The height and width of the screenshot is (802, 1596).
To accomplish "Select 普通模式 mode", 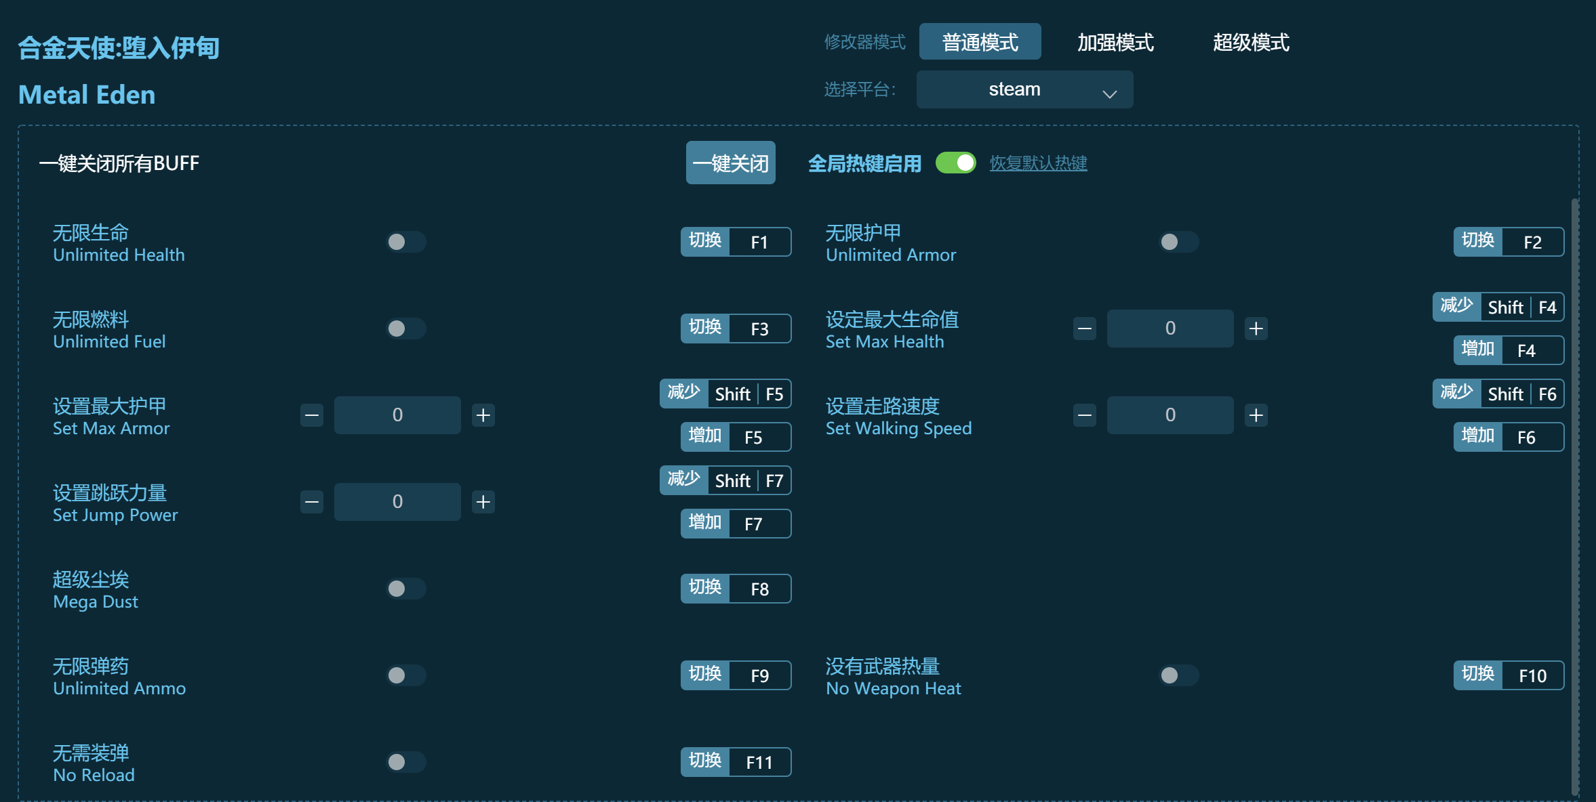I will [979, 41].
